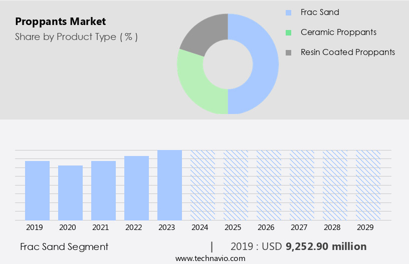Click the 2019 bar in chart
The height and width of the screenshot is (264, 409).
38,190
